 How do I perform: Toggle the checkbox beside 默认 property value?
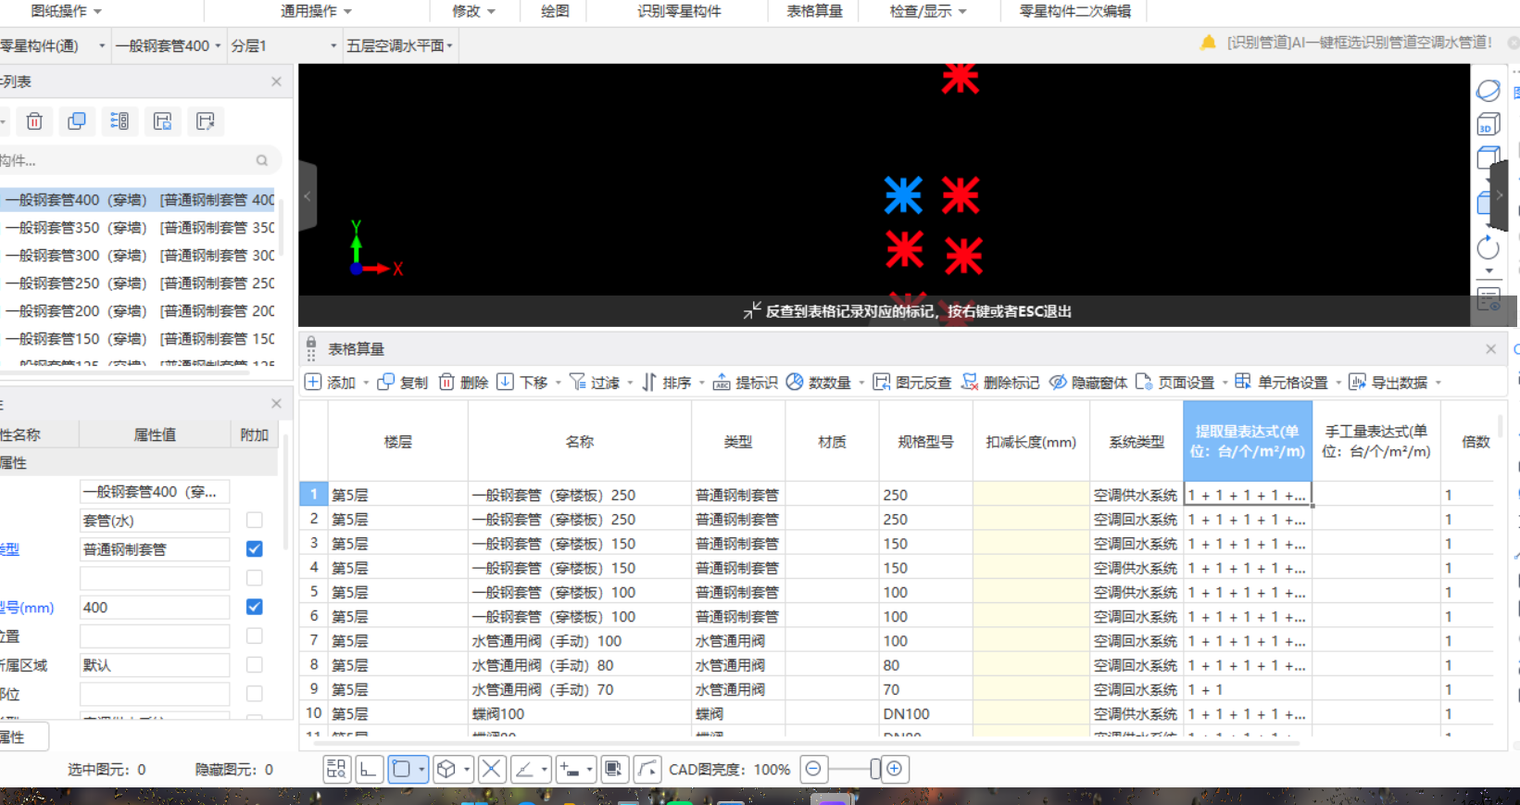coord(255,665)
